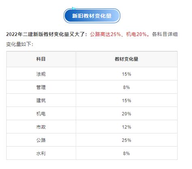This screenshot has width=192, height=169.
Task: Select the 建筑 subject cell
Action: [x=41, y=101]
